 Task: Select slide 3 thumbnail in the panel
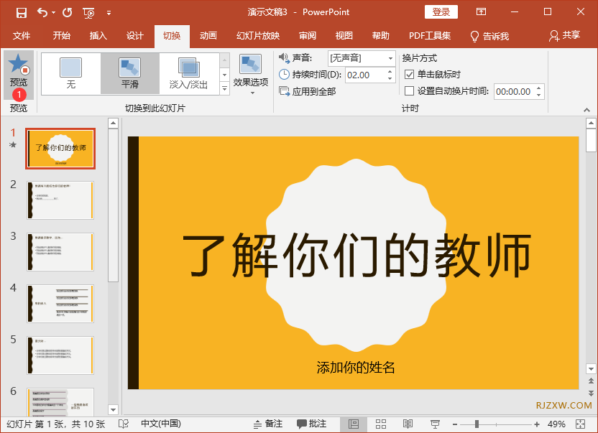60,251
